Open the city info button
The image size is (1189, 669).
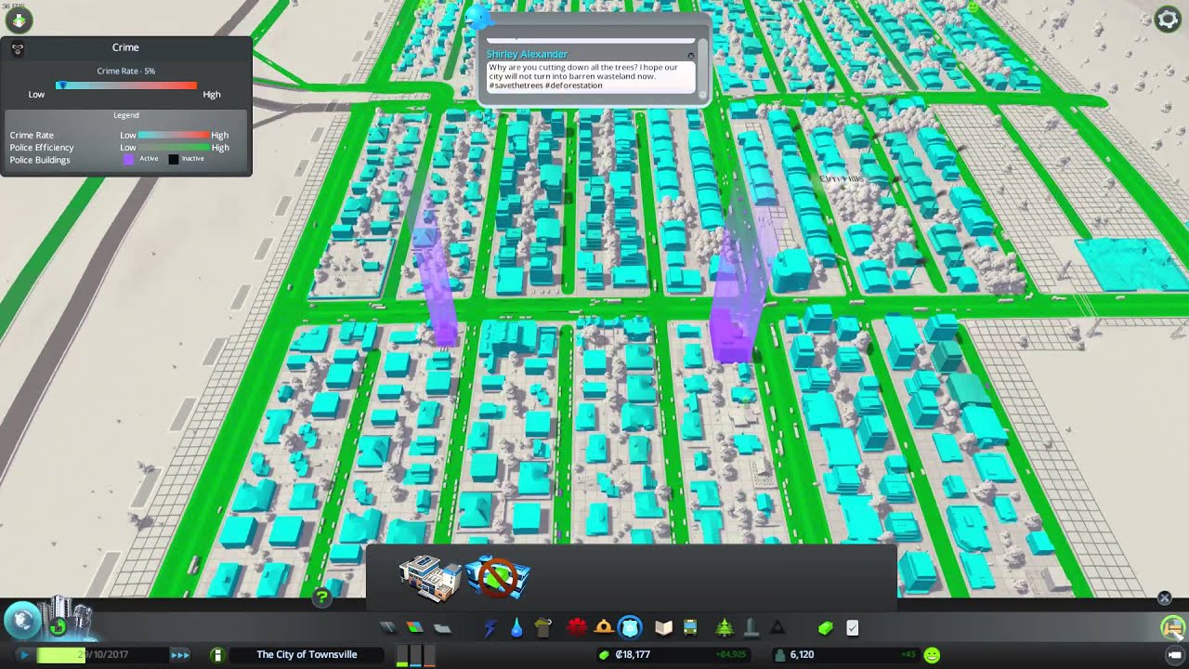[217, 655]
